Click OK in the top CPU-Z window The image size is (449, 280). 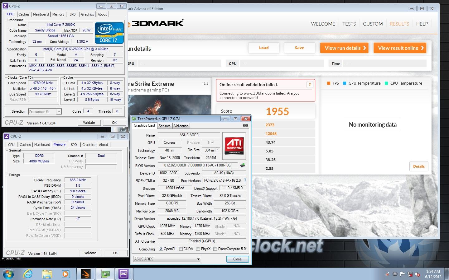click(114, 123)
